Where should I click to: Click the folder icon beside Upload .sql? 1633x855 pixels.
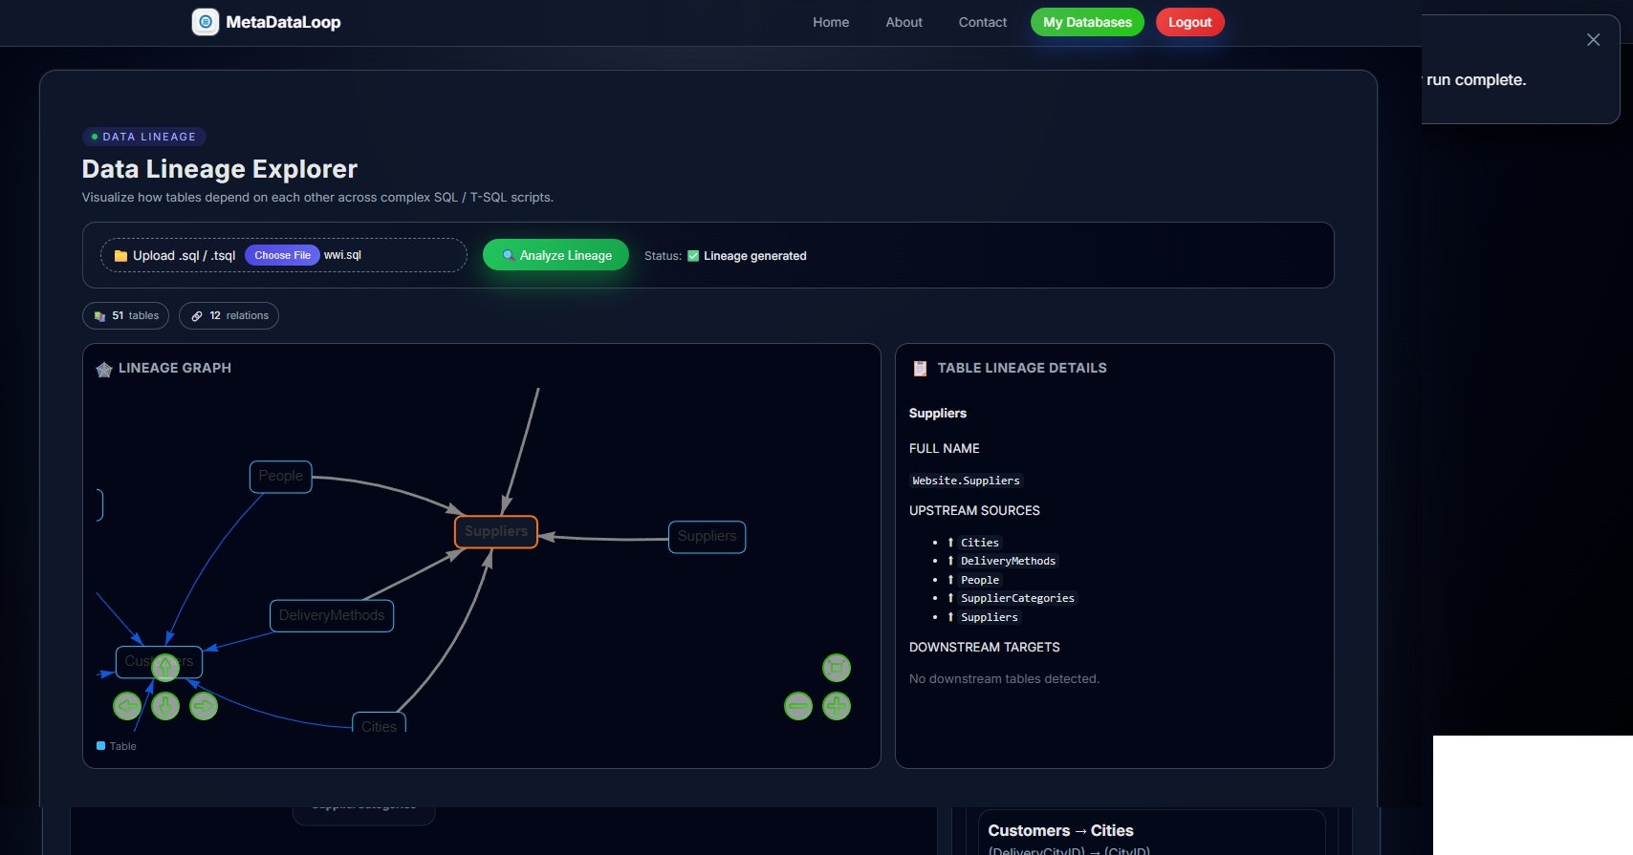coord(120,256)
